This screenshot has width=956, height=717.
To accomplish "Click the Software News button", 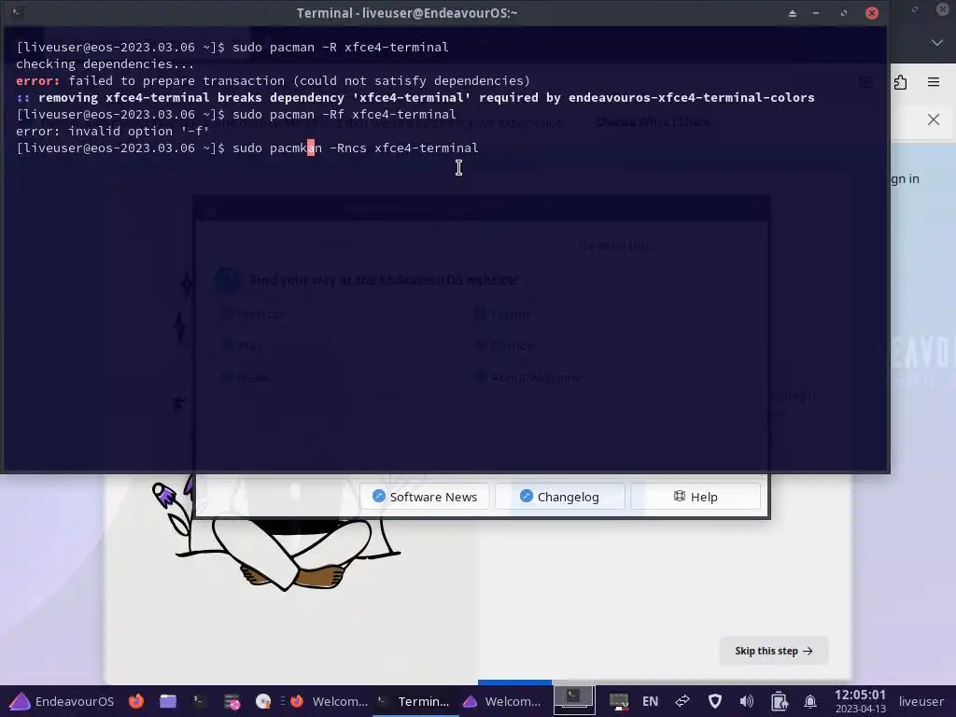I will (x=425, y=497).
